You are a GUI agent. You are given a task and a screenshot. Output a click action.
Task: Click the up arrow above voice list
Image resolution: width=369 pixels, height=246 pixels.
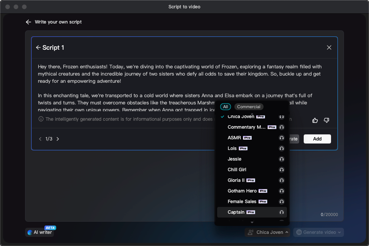(252, 114)
